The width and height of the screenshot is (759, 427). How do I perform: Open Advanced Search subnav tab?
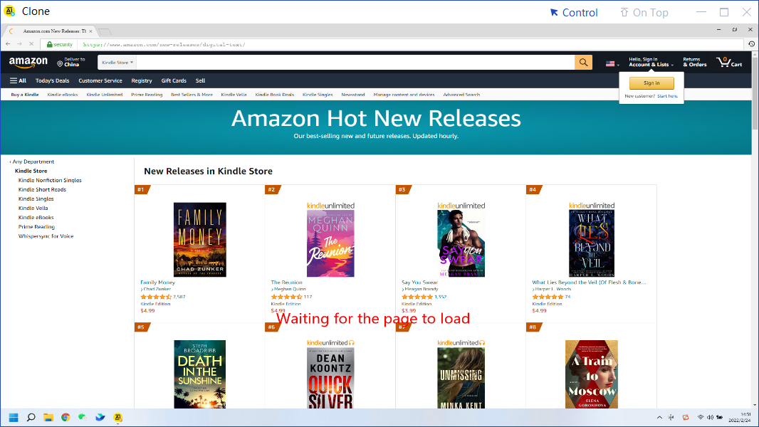[461, 95]
